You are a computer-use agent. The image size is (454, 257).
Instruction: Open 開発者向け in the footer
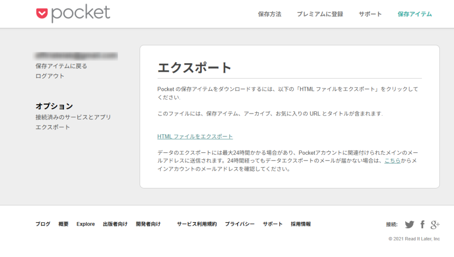click(x=148, y=224)
